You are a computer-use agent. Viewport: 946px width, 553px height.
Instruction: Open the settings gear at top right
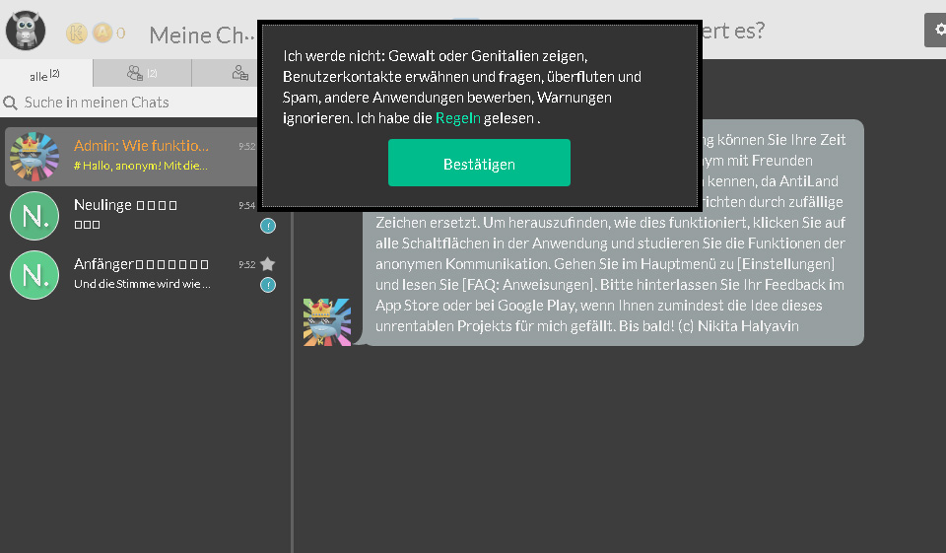pyautogui.click(x=935, y=31)
